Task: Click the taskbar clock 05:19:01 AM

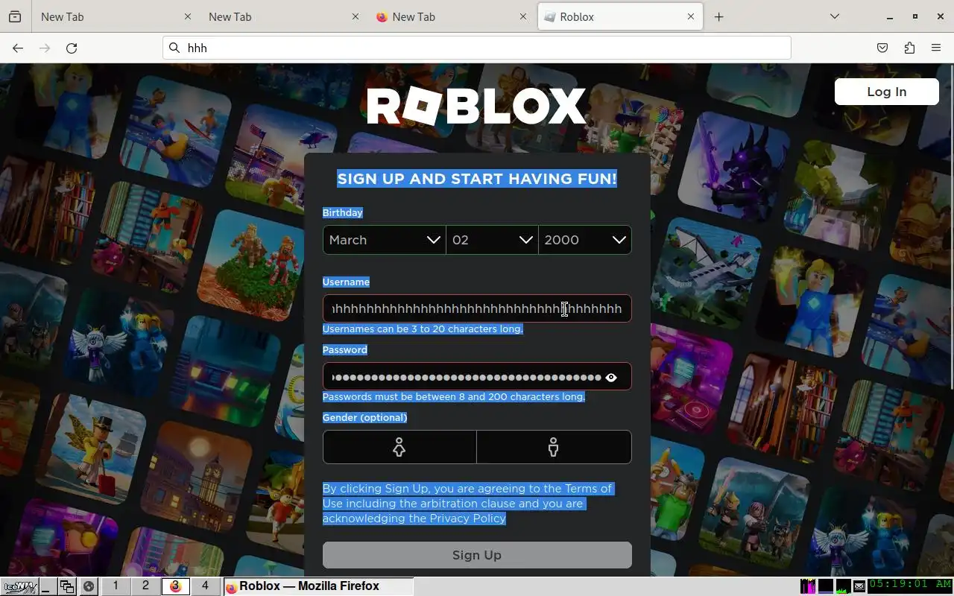Action: click(x=910, y=585)
